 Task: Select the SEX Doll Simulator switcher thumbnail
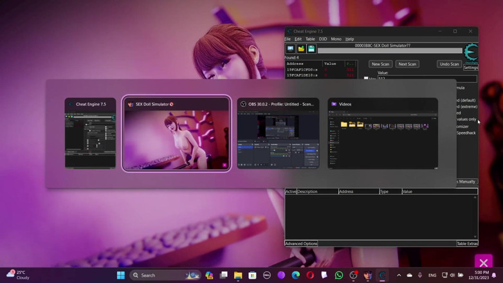pos(176,134)
